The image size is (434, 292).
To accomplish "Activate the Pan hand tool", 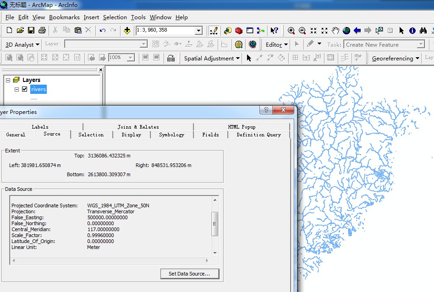I will [335, 30].
